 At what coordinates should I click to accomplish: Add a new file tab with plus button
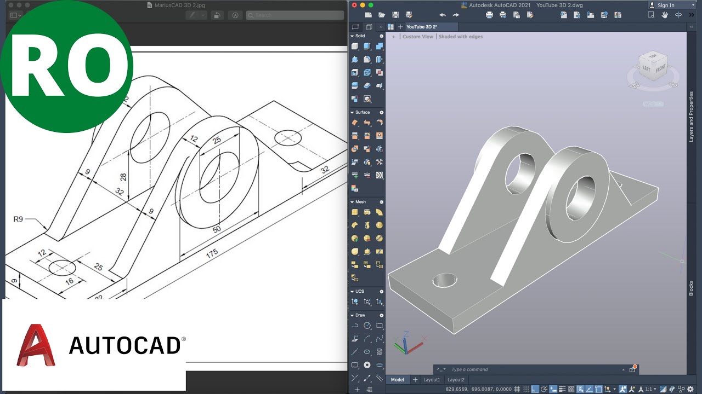point(400,26)
